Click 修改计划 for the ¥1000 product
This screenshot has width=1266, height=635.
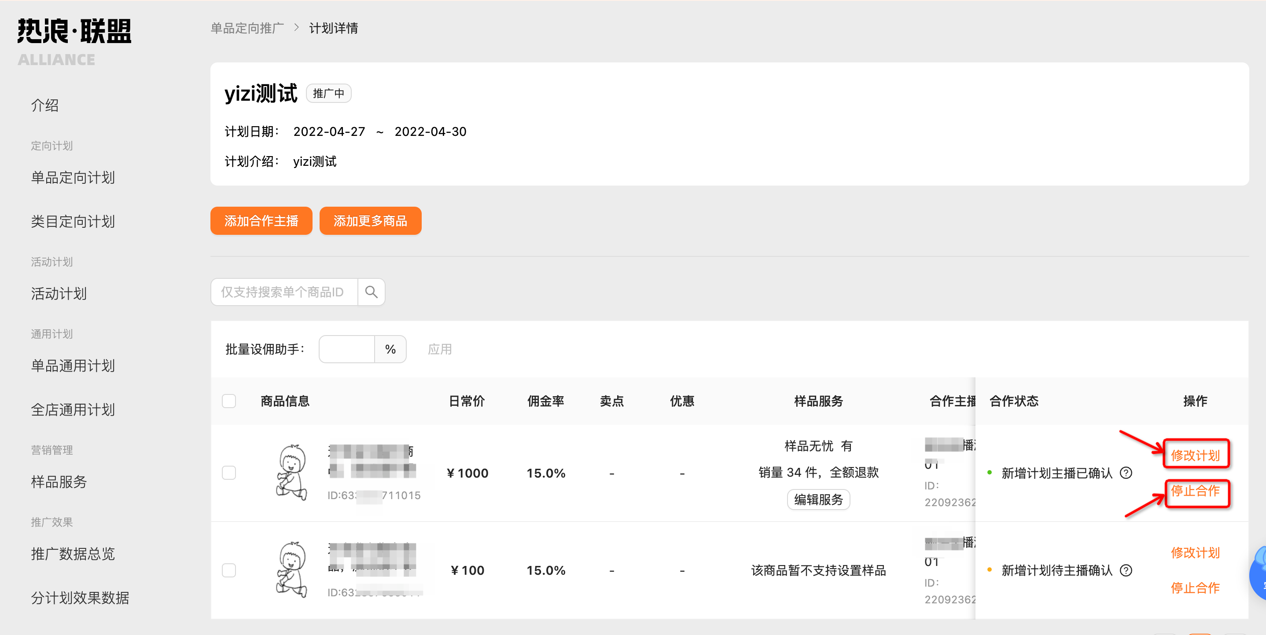(1195, 455)
